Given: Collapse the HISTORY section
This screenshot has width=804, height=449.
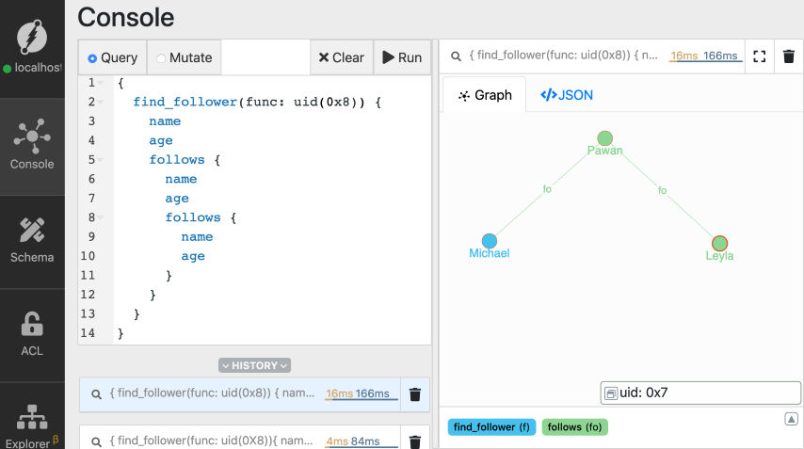Looking at the screenshot, I should [254, 365].
